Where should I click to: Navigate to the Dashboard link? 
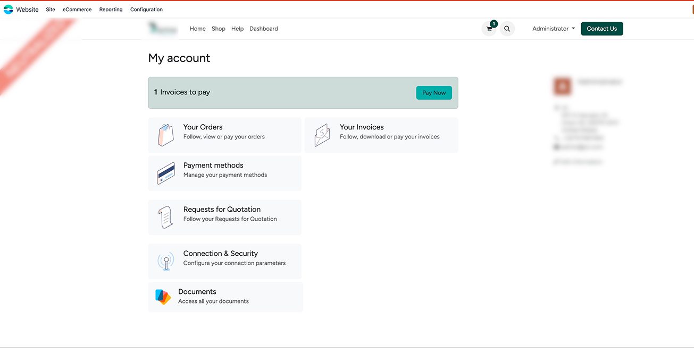[x=263, y=29]
